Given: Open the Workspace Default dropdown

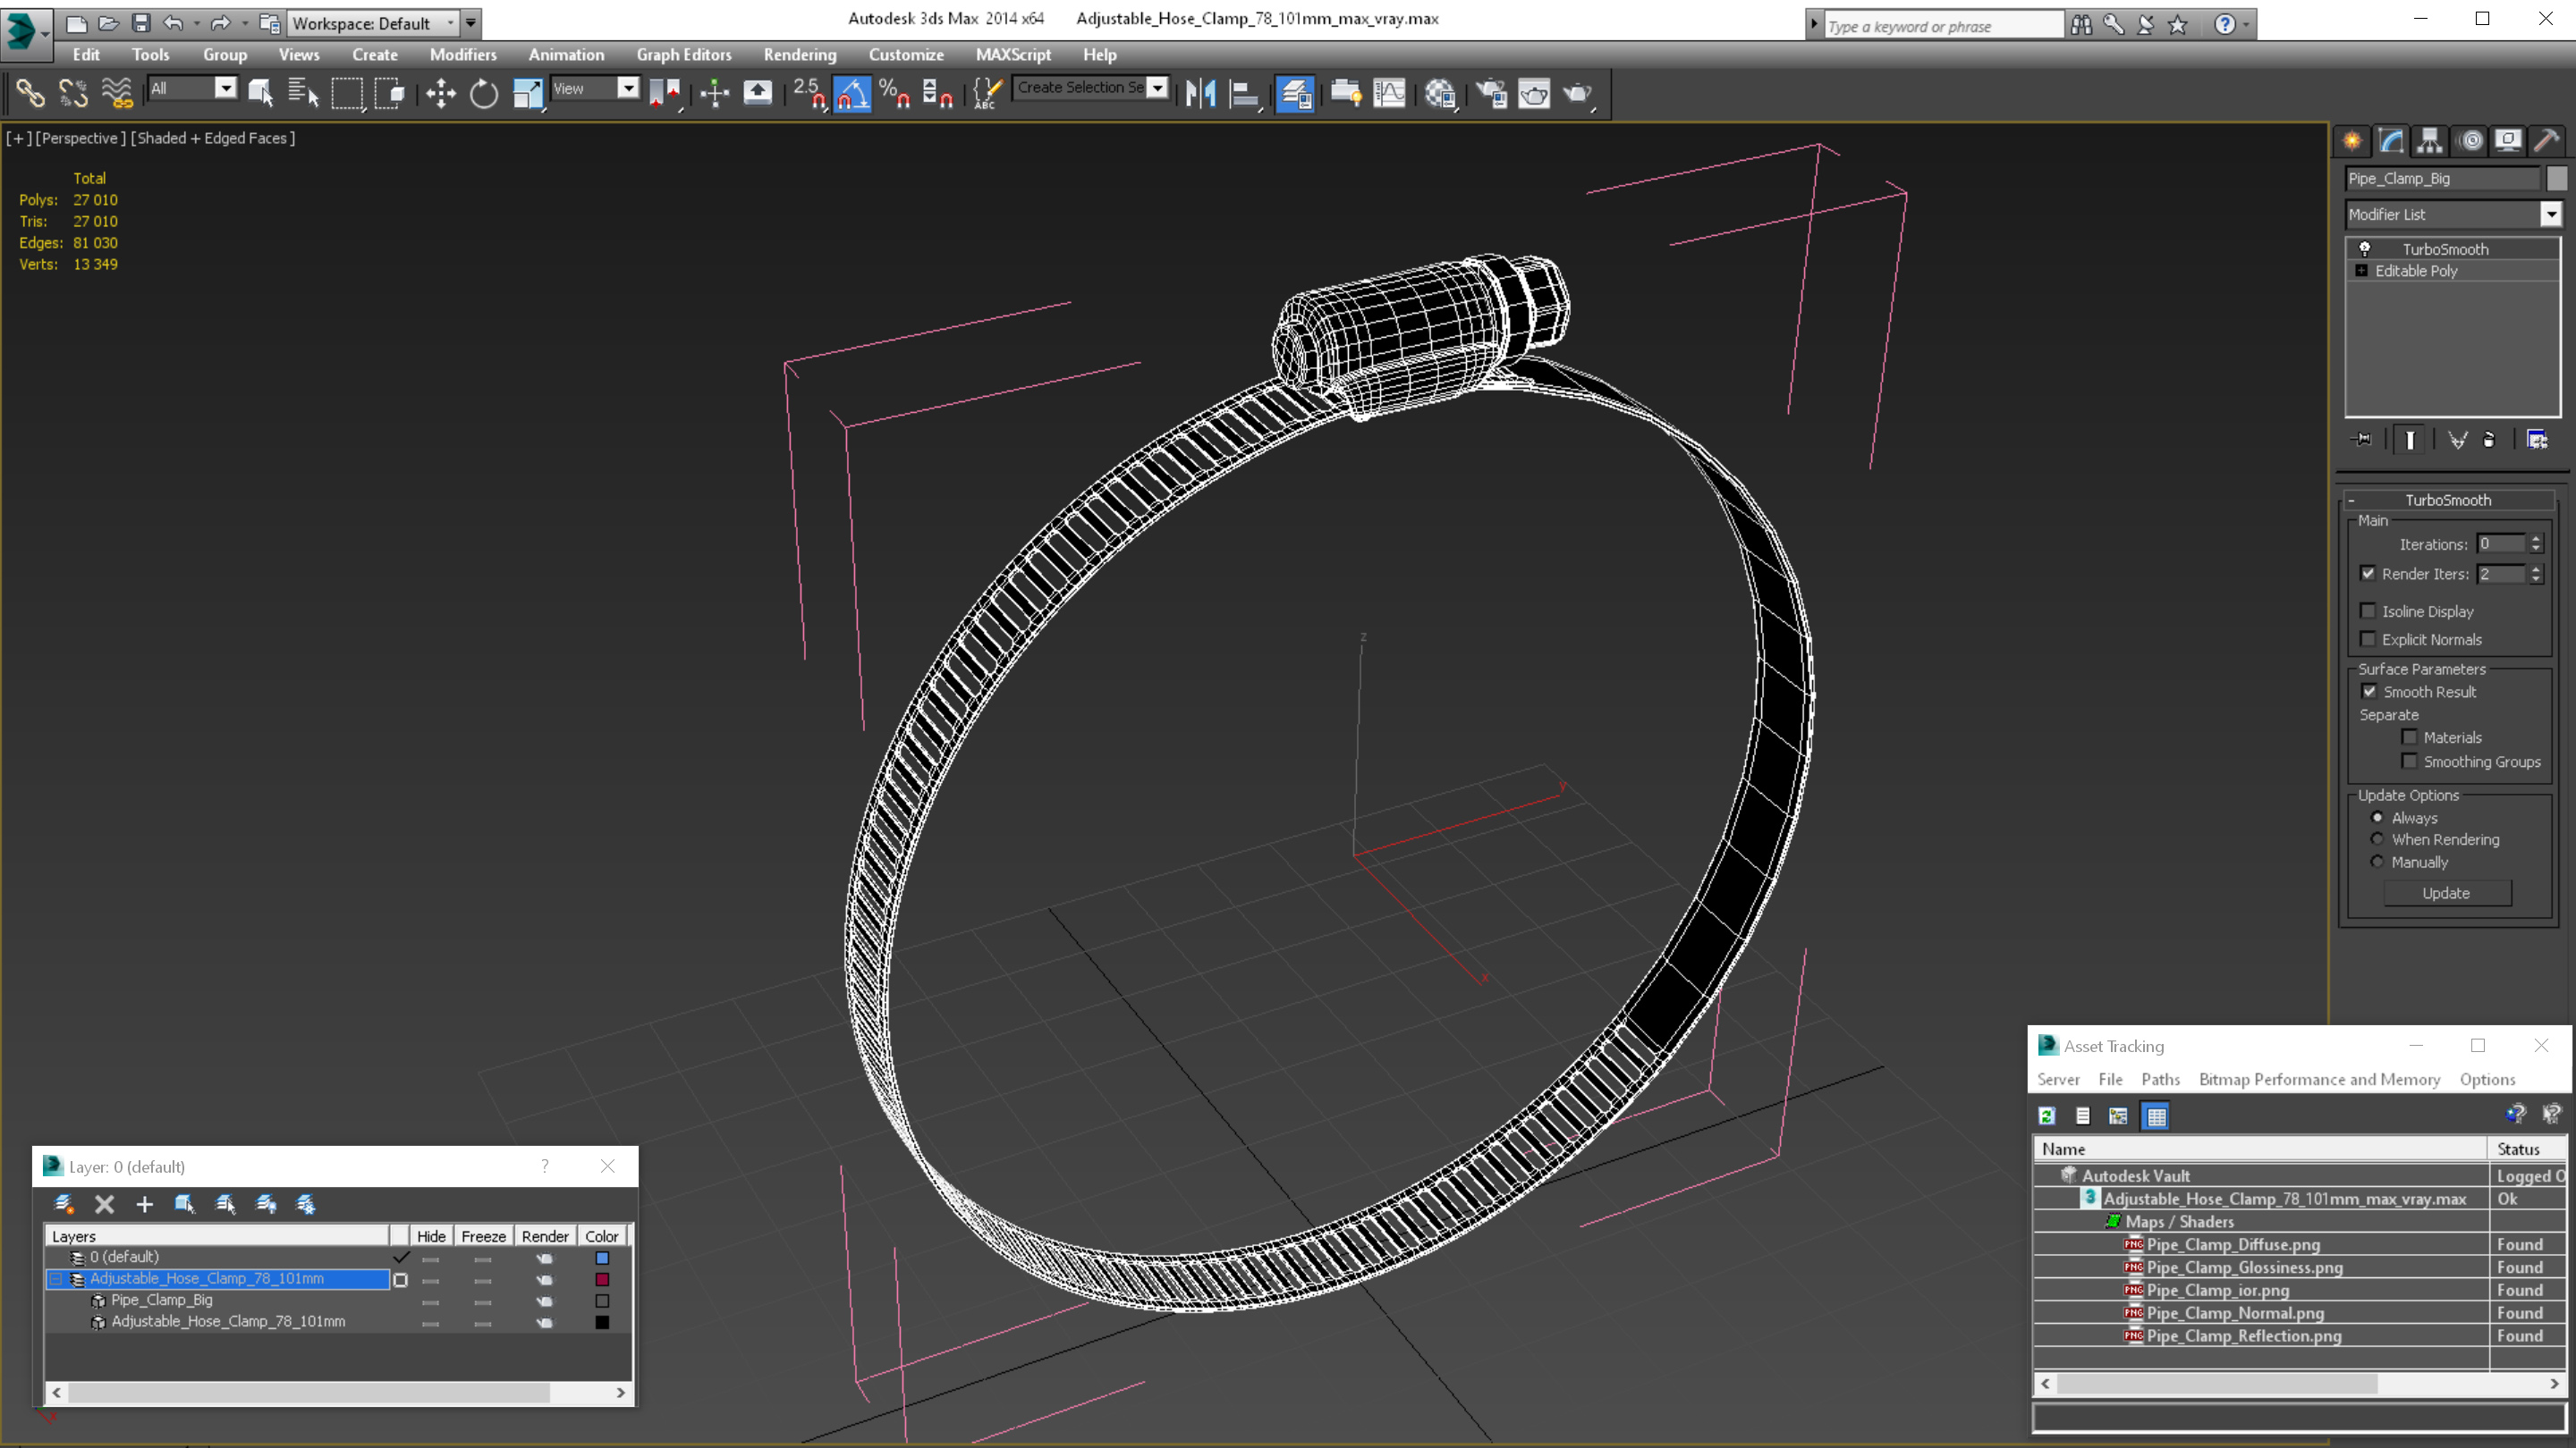Looking at the screenshot, I should click(x=450, y=23).
